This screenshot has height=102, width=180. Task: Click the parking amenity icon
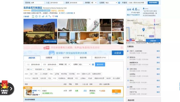tap(37, 16)
